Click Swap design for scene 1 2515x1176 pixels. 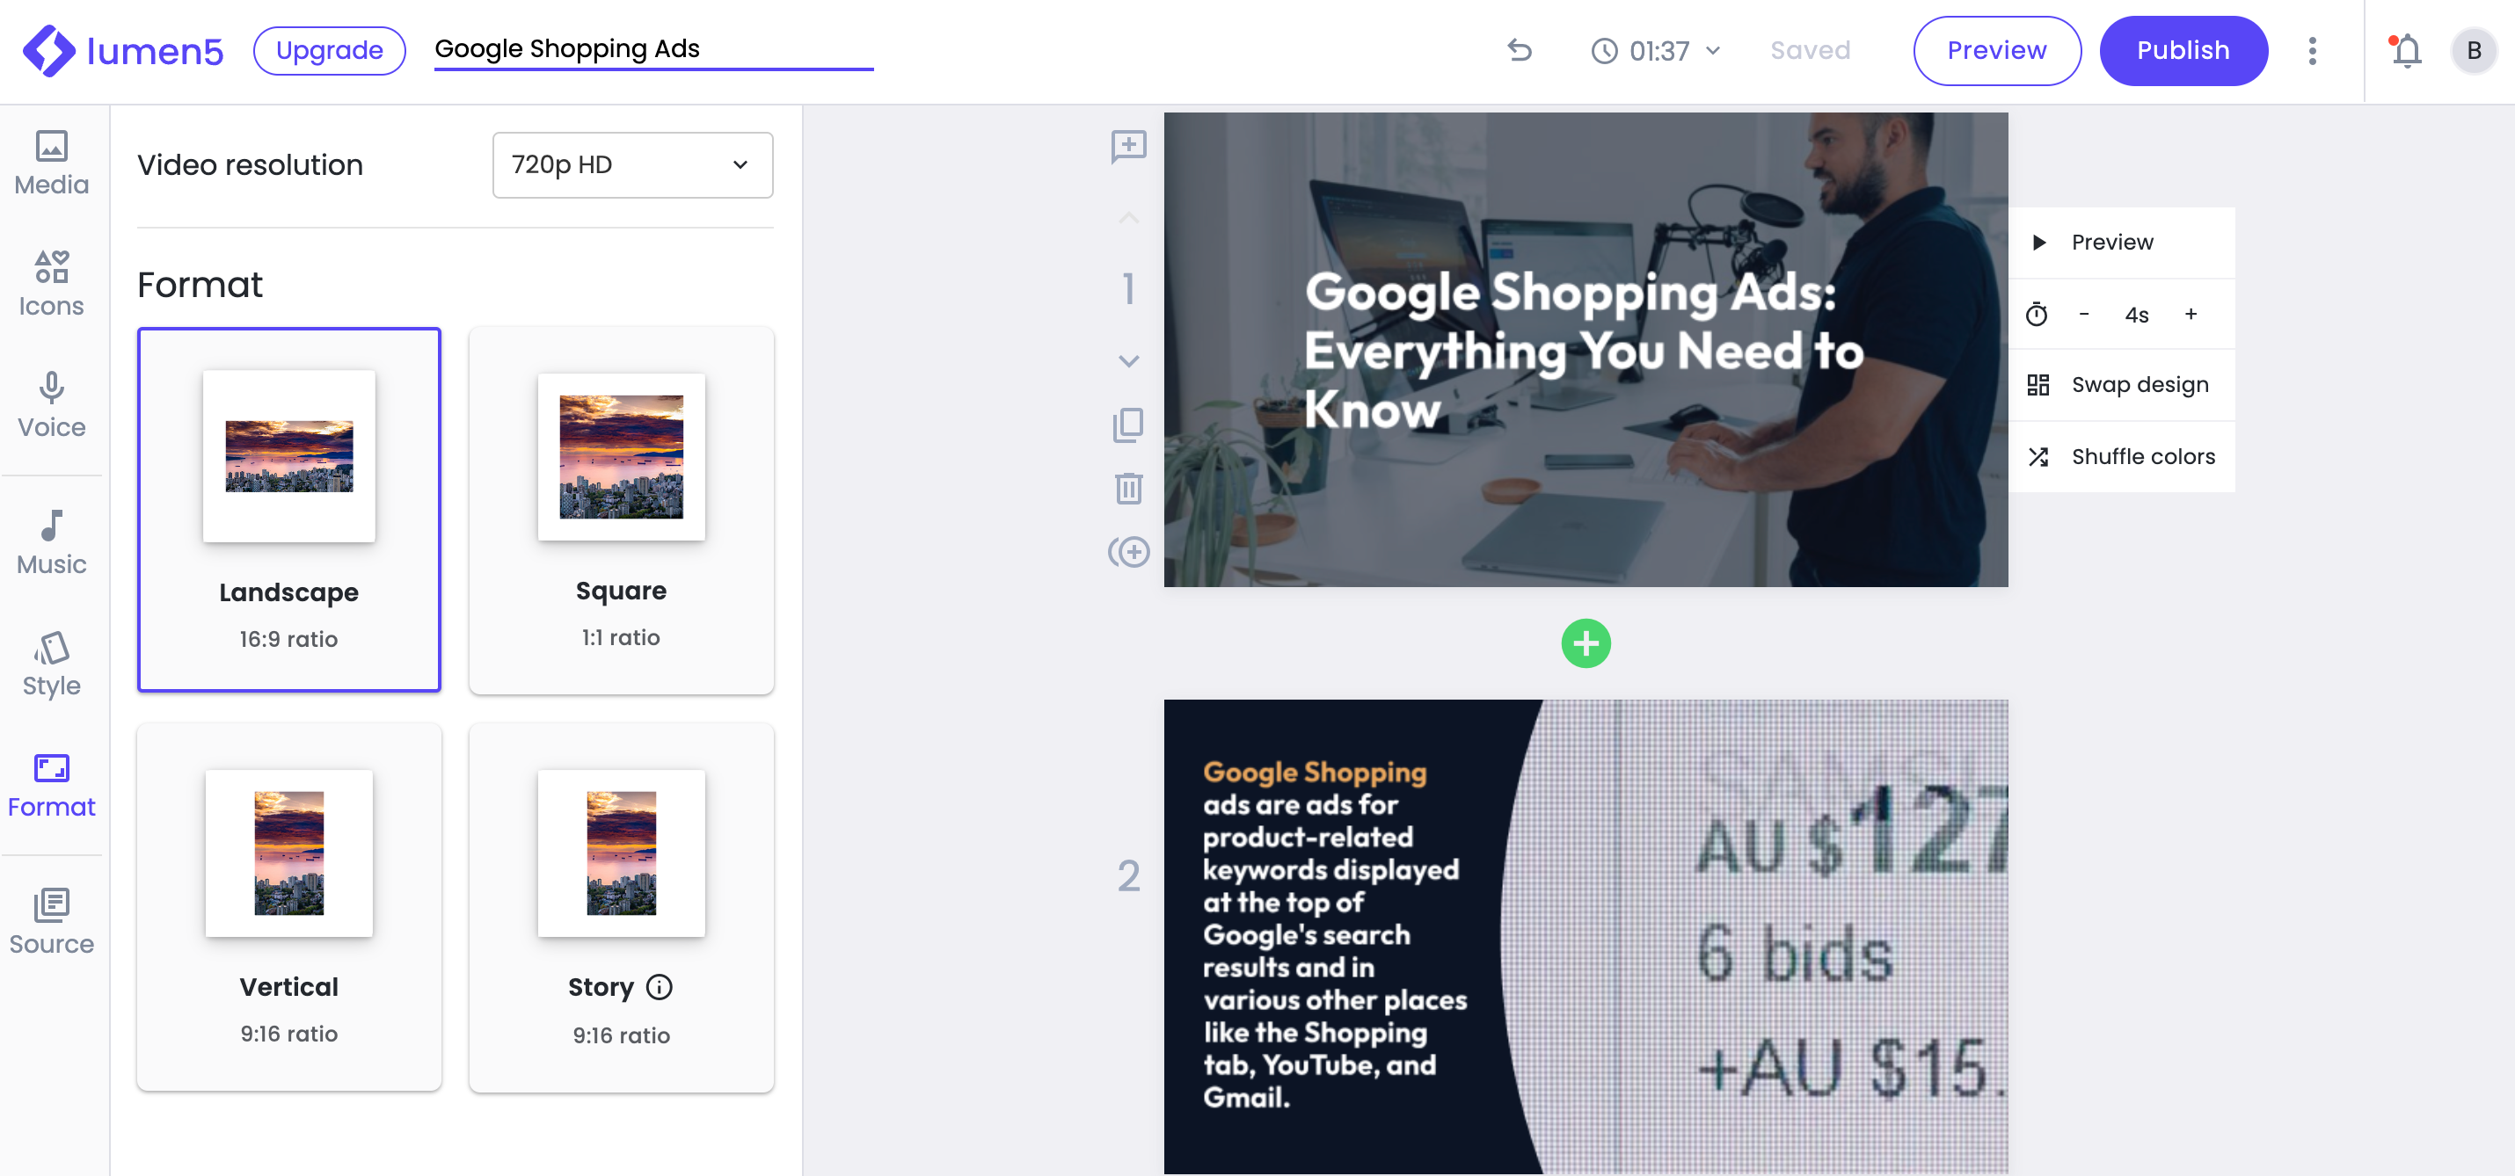(2122, 384)
